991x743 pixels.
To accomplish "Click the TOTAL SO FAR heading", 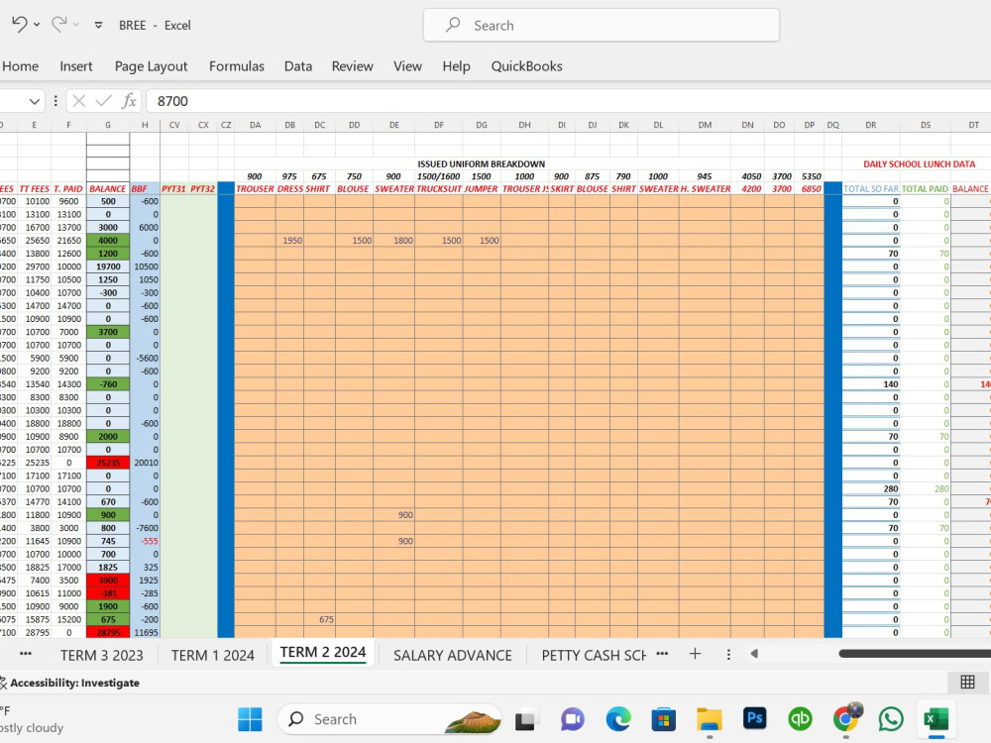I will (x=871, y=189).
